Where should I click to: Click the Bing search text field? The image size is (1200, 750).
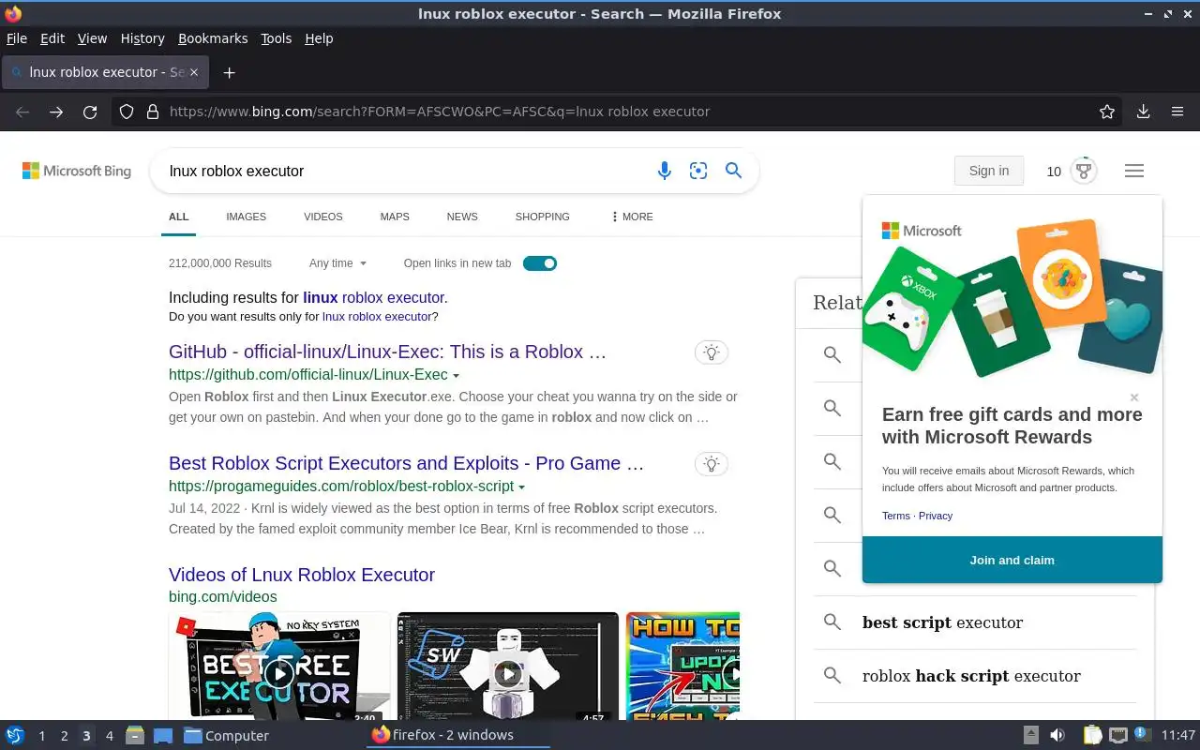click(x=403, y=171)
